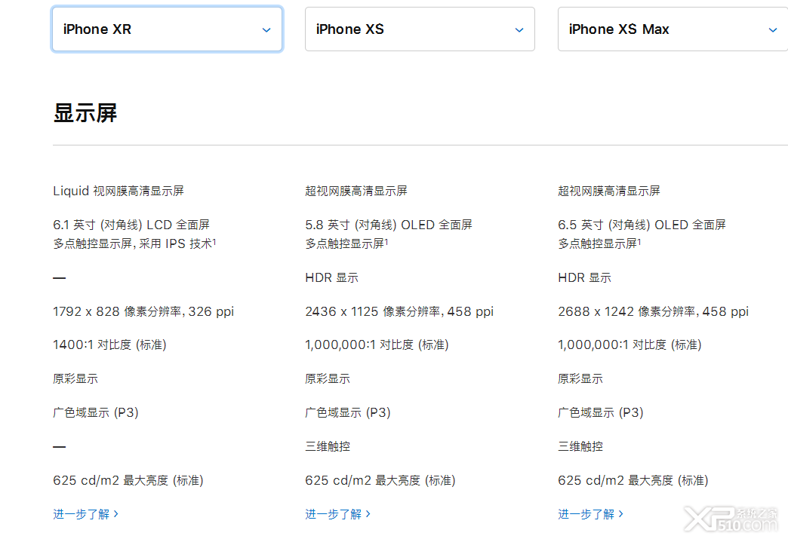Select text '1400:1 对比度 (标准)'
Image resolution: width=788 pixels, height=542 pixels.
point(109,344)
